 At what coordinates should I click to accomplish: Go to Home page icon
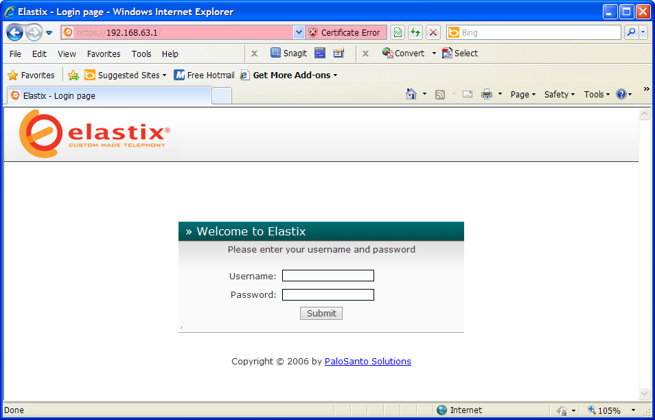[x=411, y=94]
